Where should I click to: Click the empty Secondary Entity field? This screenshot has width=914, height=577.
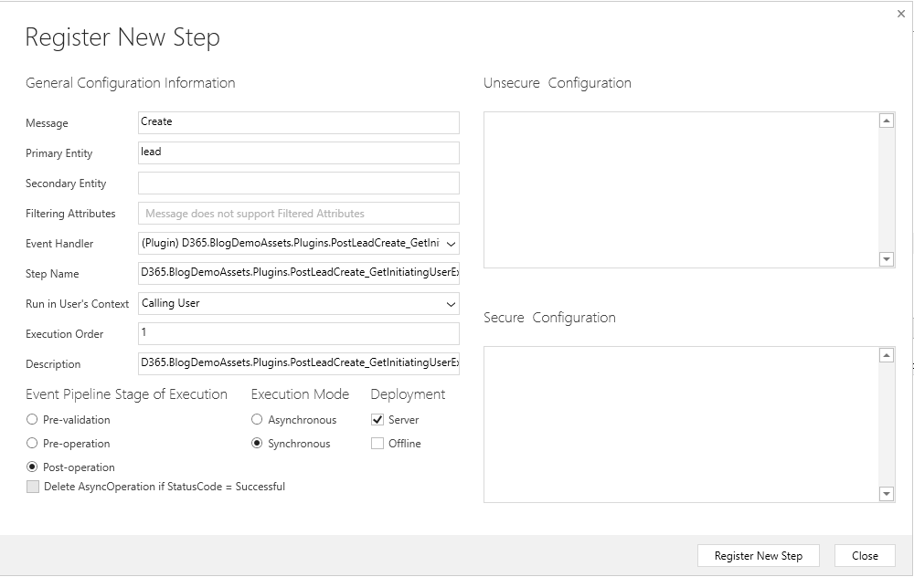298,183
